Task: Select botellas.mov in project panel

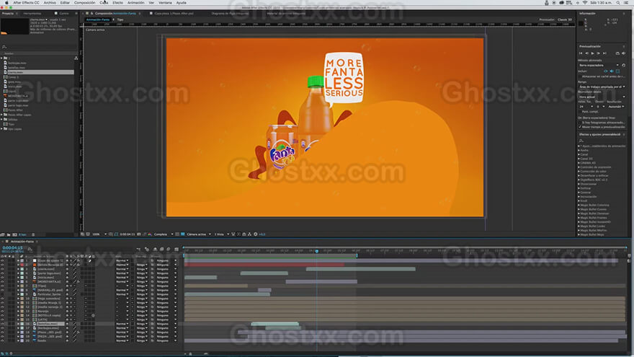Action: 17,68
